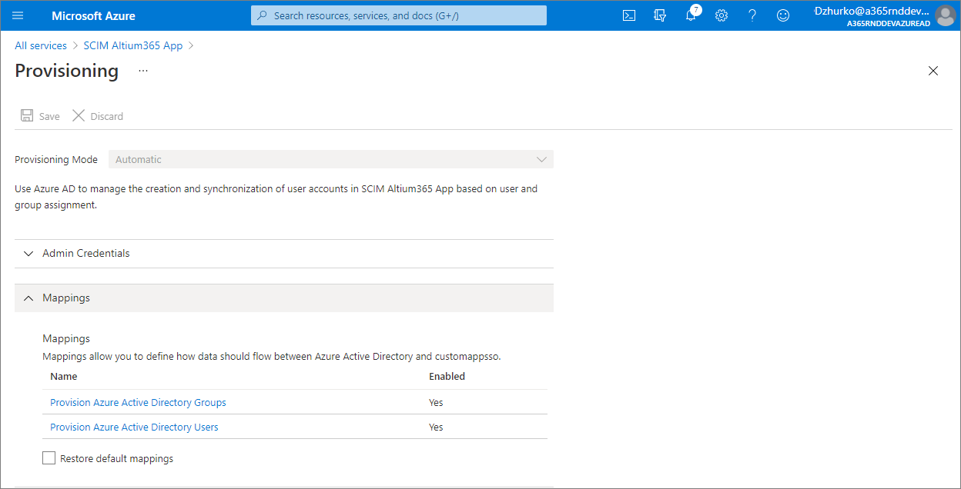Open the Provisioning Mode dropdown

(330, 160)
